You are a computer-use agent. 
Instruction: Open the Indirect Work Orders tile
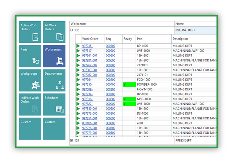tap(30, 104)
